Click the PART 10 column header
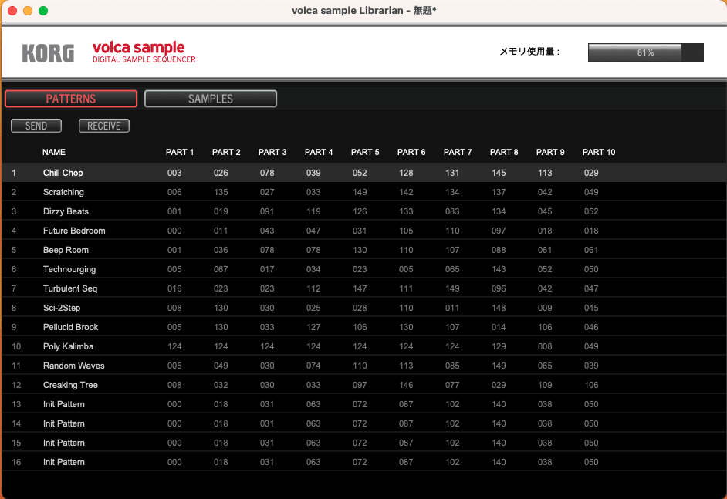Viewport: 727px width, 499px height. (599, 152)
